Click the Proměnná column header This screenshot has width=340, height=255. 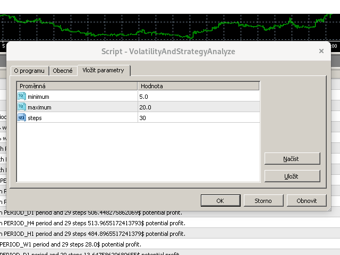(77, 86)
